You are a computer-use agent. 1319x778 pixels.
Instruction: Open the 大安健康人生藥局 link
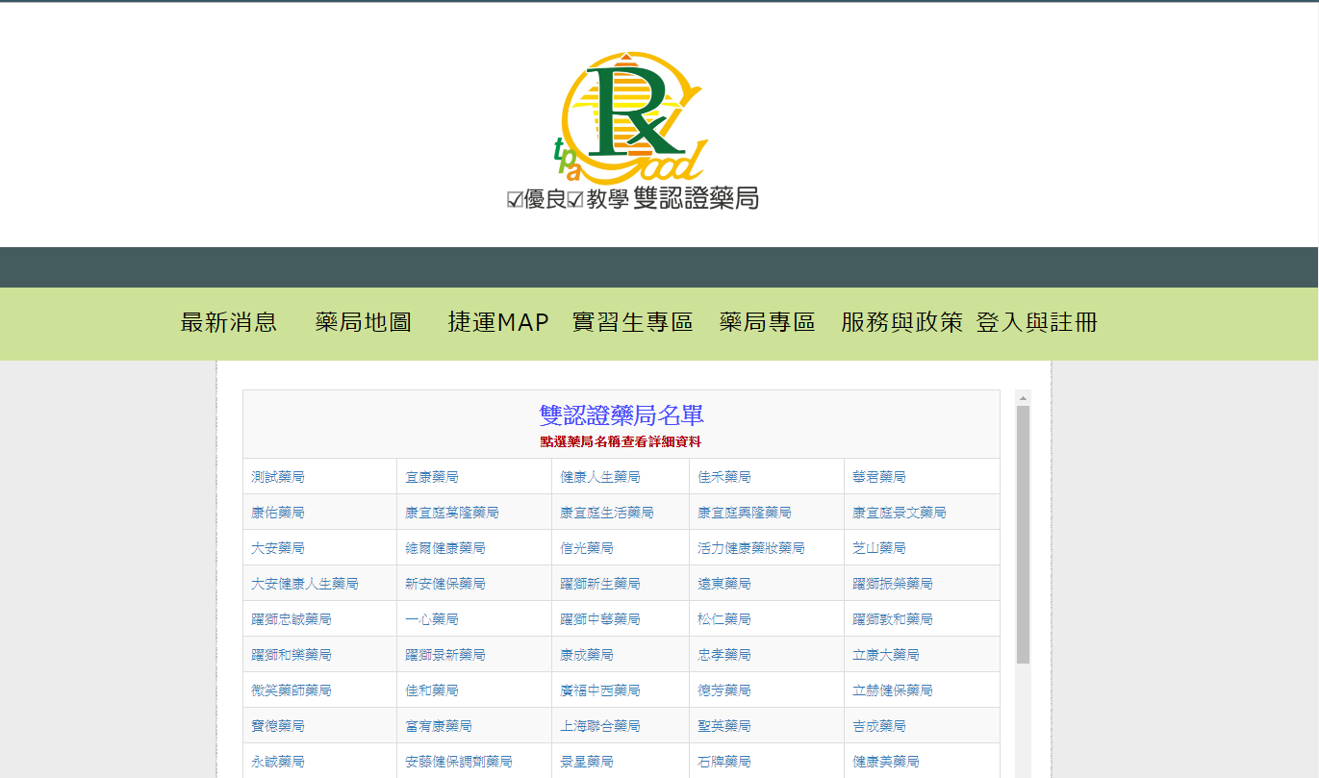pyautogui.click(x=305, y=584)
